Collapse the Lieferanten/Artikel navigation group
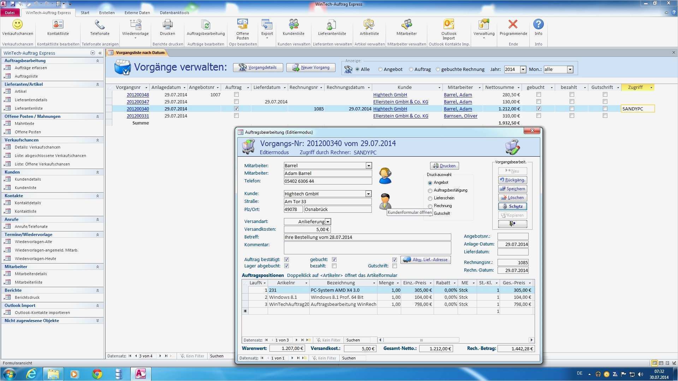Viewport: 678px width, 381px height. [x=97, y=84]
